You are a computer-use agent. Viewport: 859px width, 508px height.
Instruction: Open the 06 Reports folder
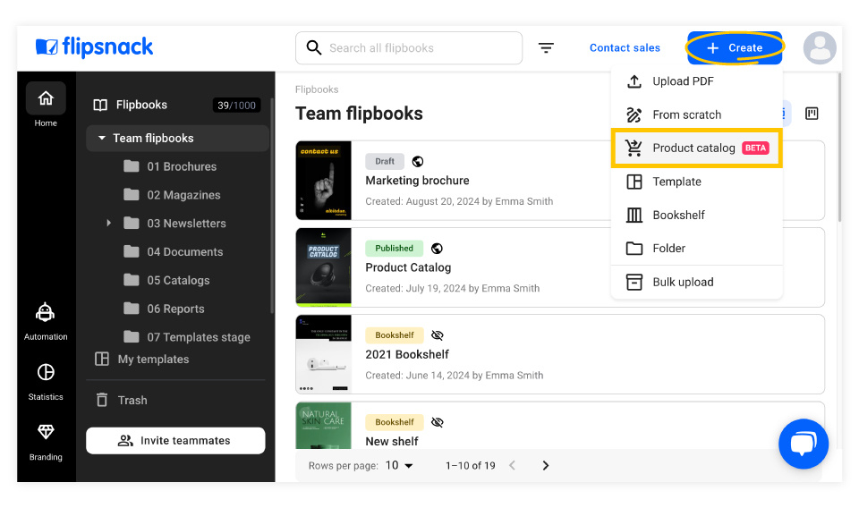tap(165, 309)
